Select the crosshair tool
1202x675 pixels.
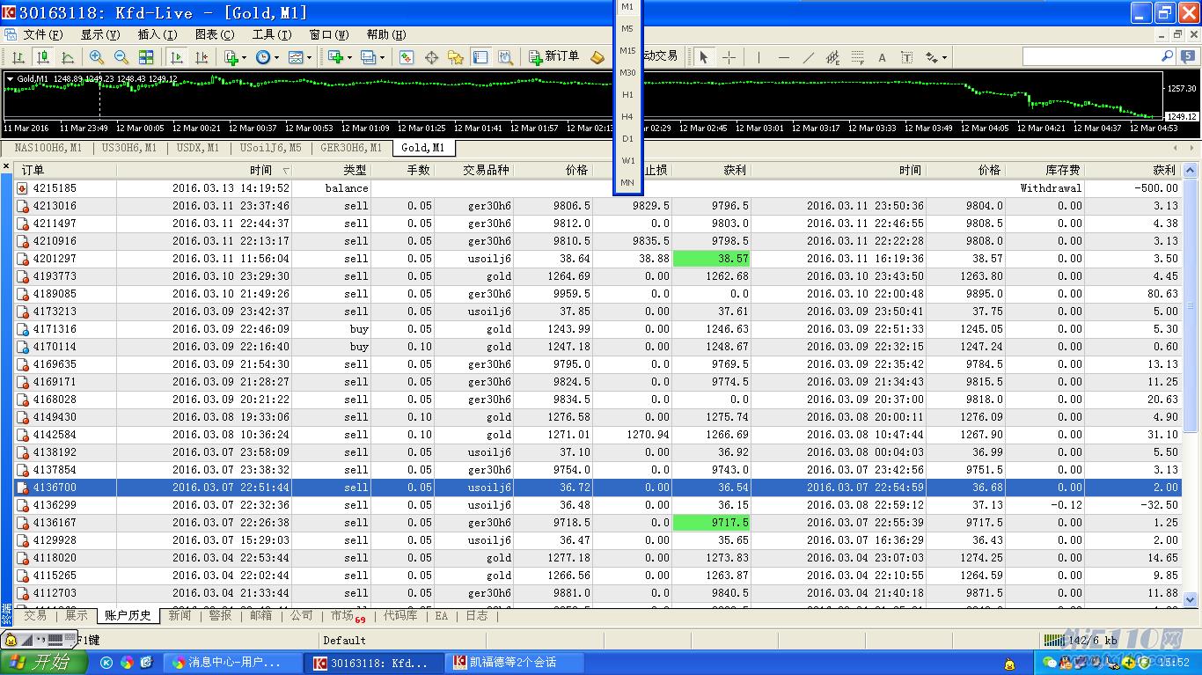coord(729,57)
